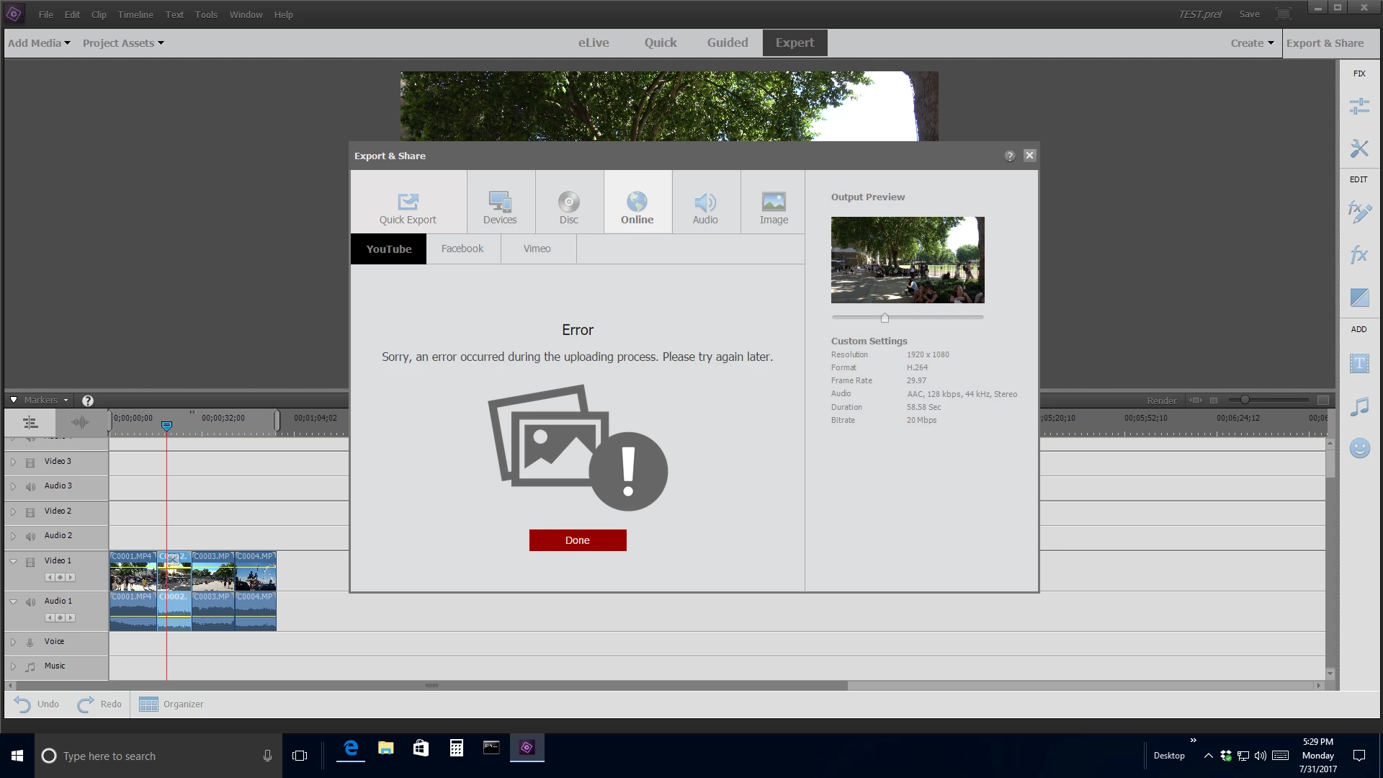Switch to the Facebook tab

[x=462, y=249]
